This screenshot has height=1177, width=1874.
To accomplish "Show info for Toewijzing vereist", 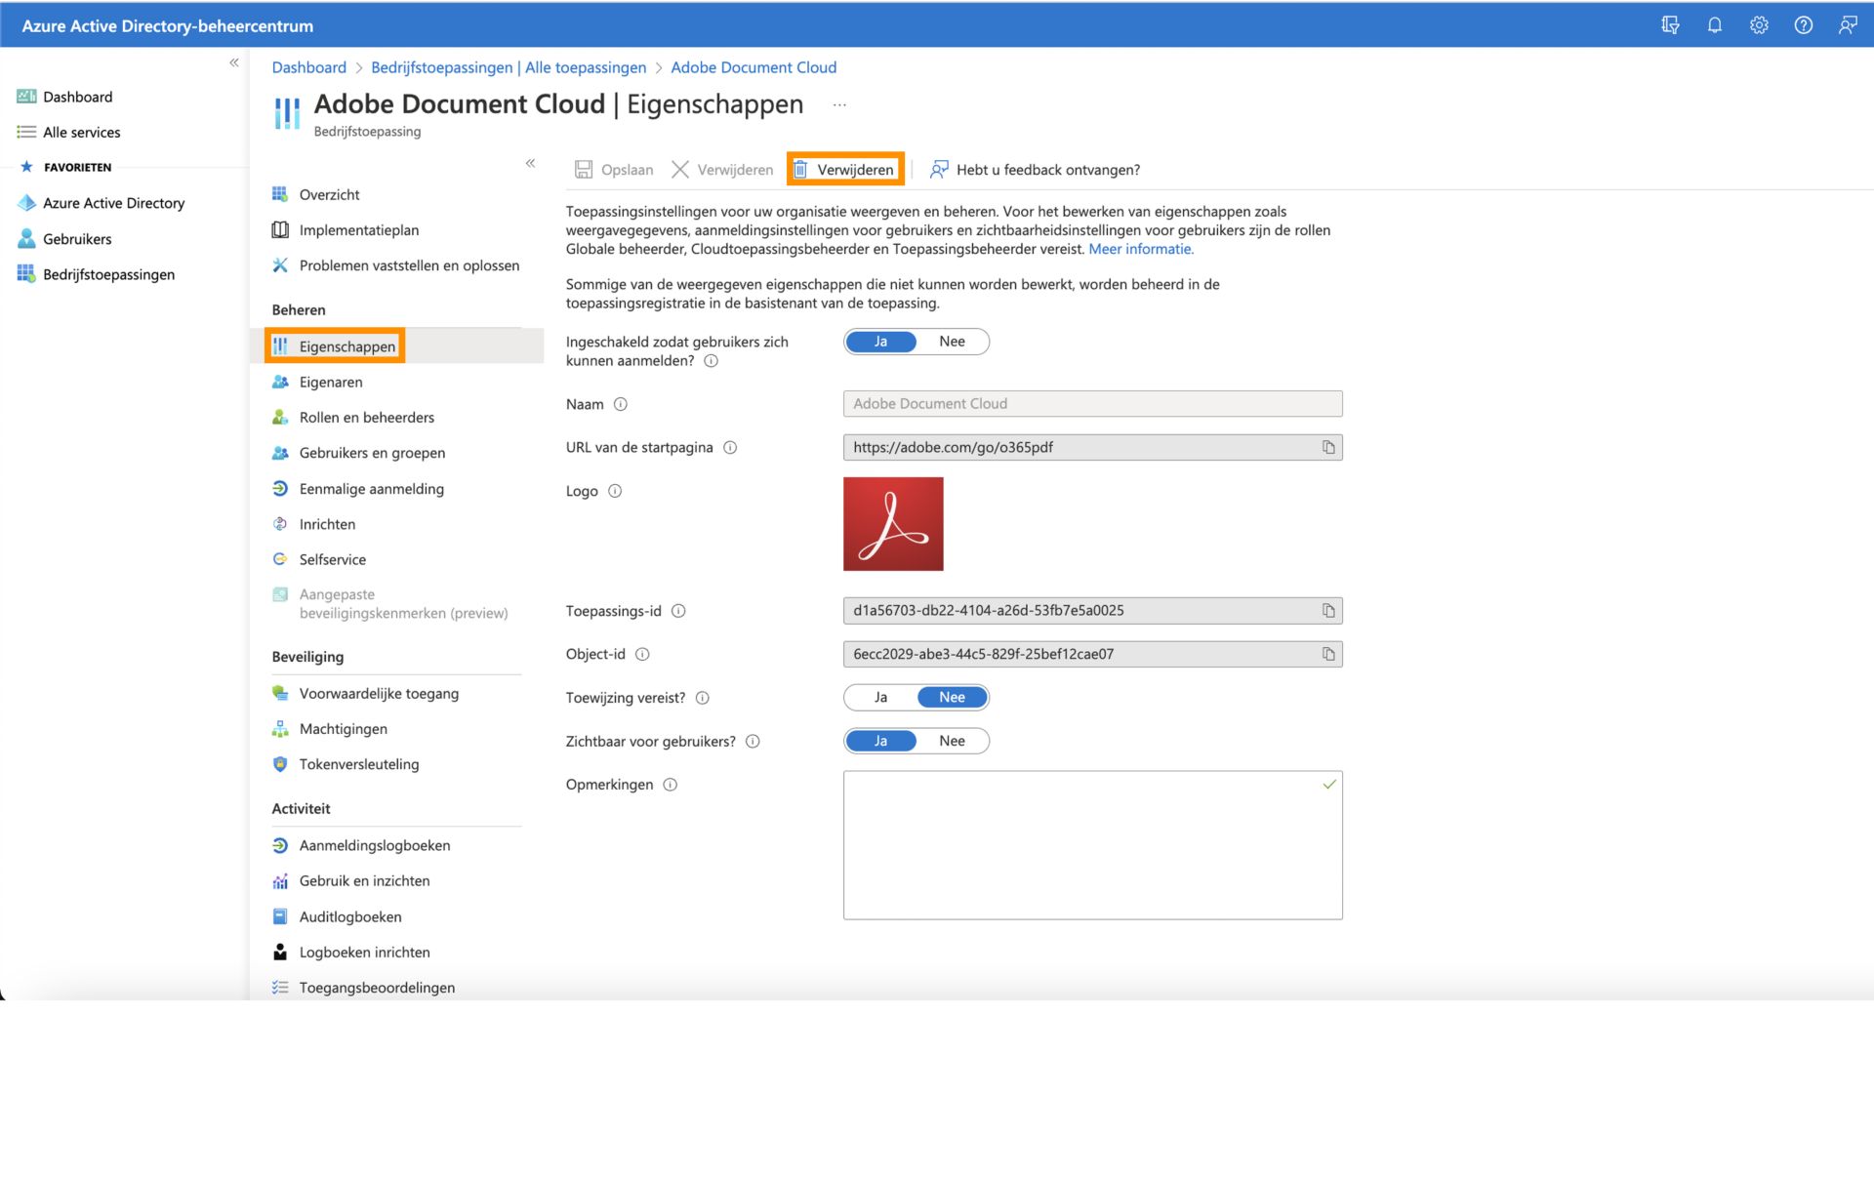I will point(702,698).
